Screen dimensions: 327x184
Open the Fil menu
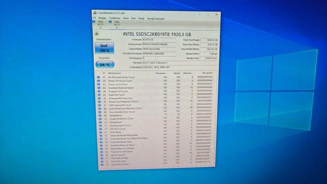pos(94,18)
